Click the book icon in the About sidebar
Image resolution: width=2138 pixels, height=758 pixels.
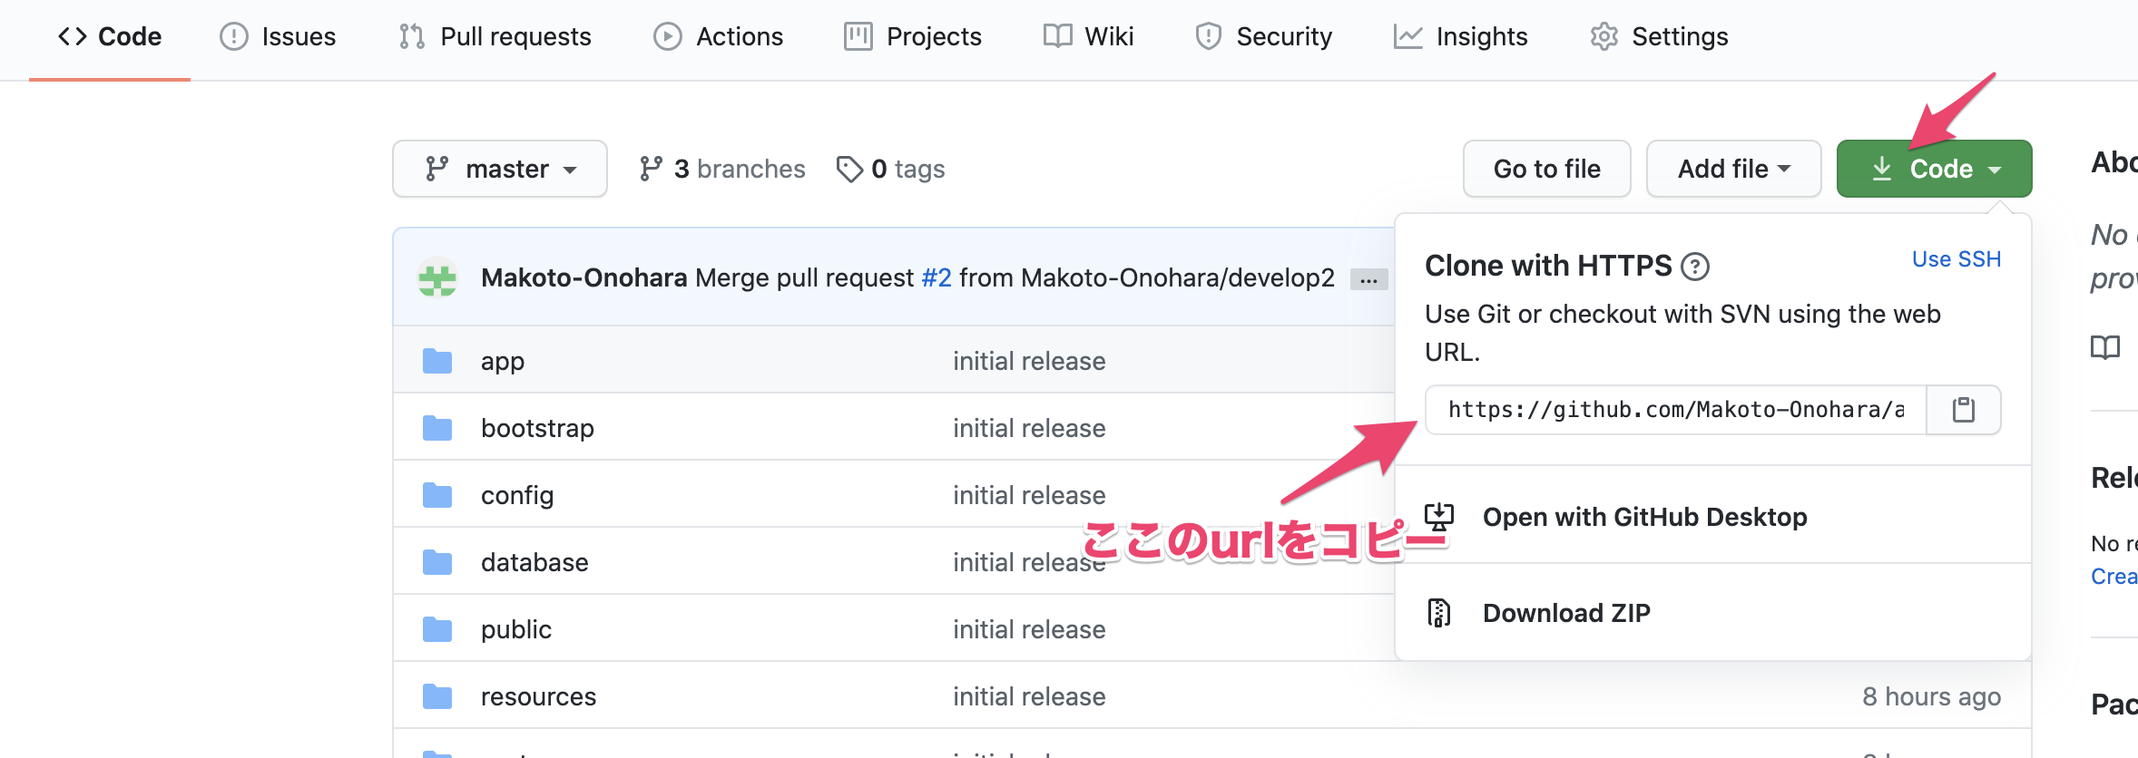click(2105, 347)
